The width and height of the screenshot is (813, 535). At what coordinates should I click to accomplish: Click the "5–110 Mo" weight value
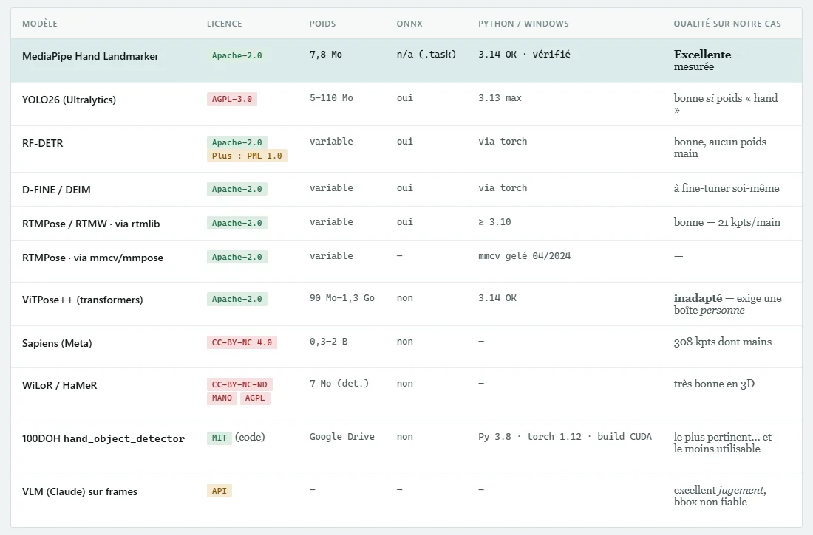tap(331, 98)
